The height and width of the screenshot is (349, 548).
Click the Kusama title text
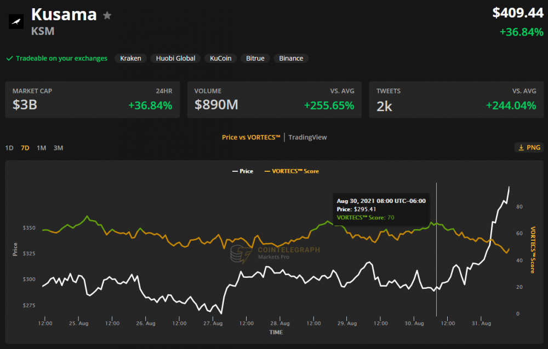coord(64,15)
